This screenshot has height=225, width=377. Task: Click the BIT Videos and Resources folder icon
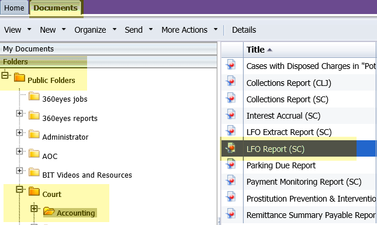coord(34,172)
